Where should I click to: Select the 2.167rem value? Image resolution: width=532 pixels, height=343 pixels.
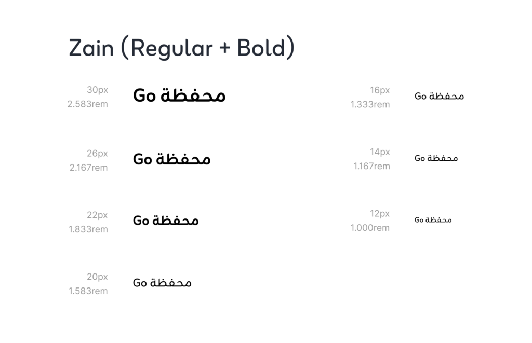[x=88, y=168]
